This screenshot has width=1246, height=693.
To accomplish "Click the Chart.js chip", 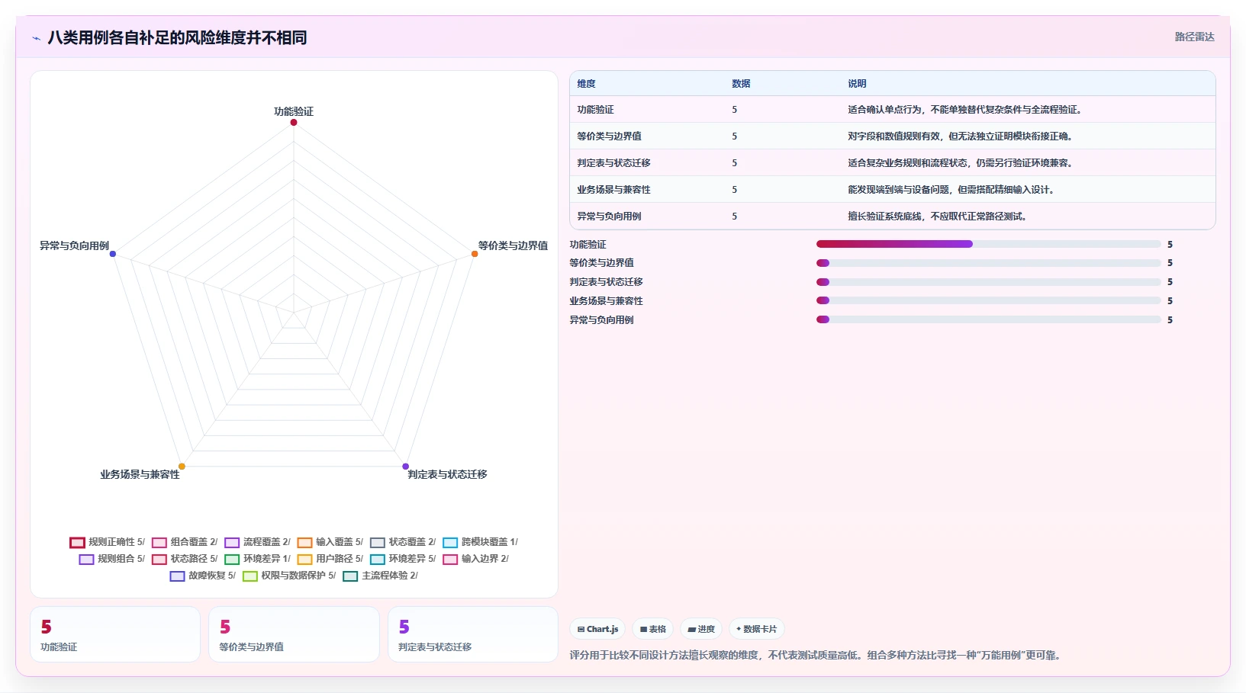I will tap(597, 629).
